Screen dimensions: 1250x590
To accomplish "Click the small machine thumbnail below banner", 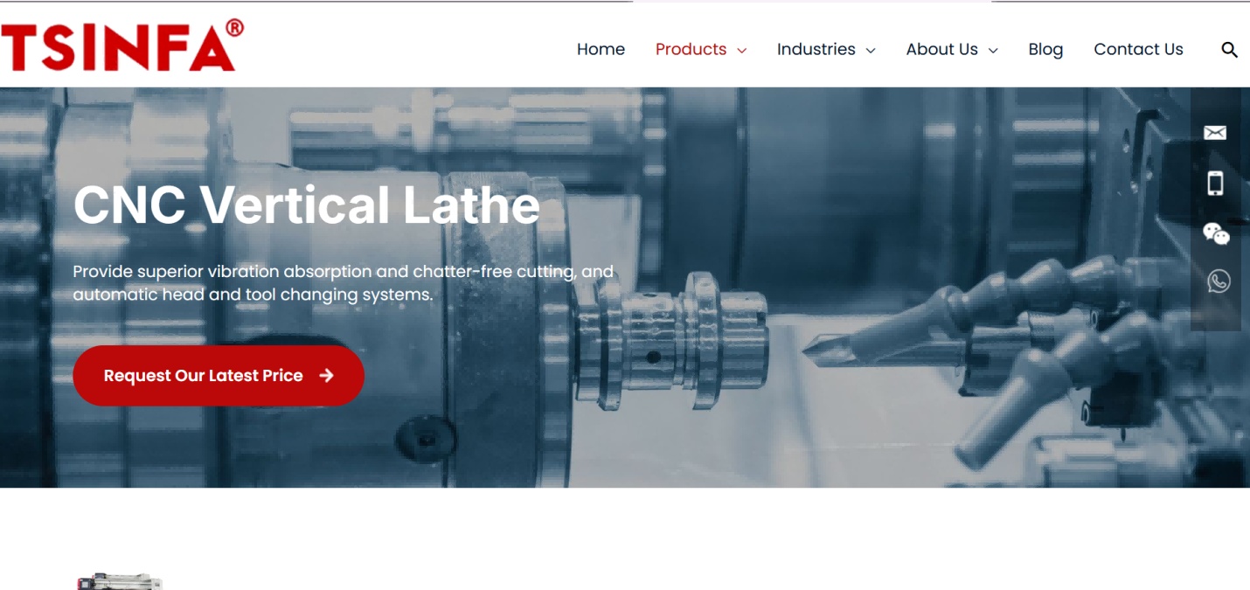I will [x=120, y=581].
